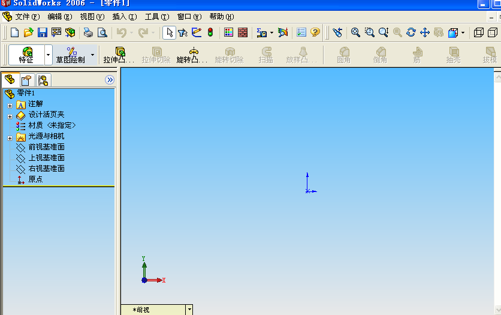Create a new document with the New icon
Screen dimensions: 501x315
[x=15, y=32]
